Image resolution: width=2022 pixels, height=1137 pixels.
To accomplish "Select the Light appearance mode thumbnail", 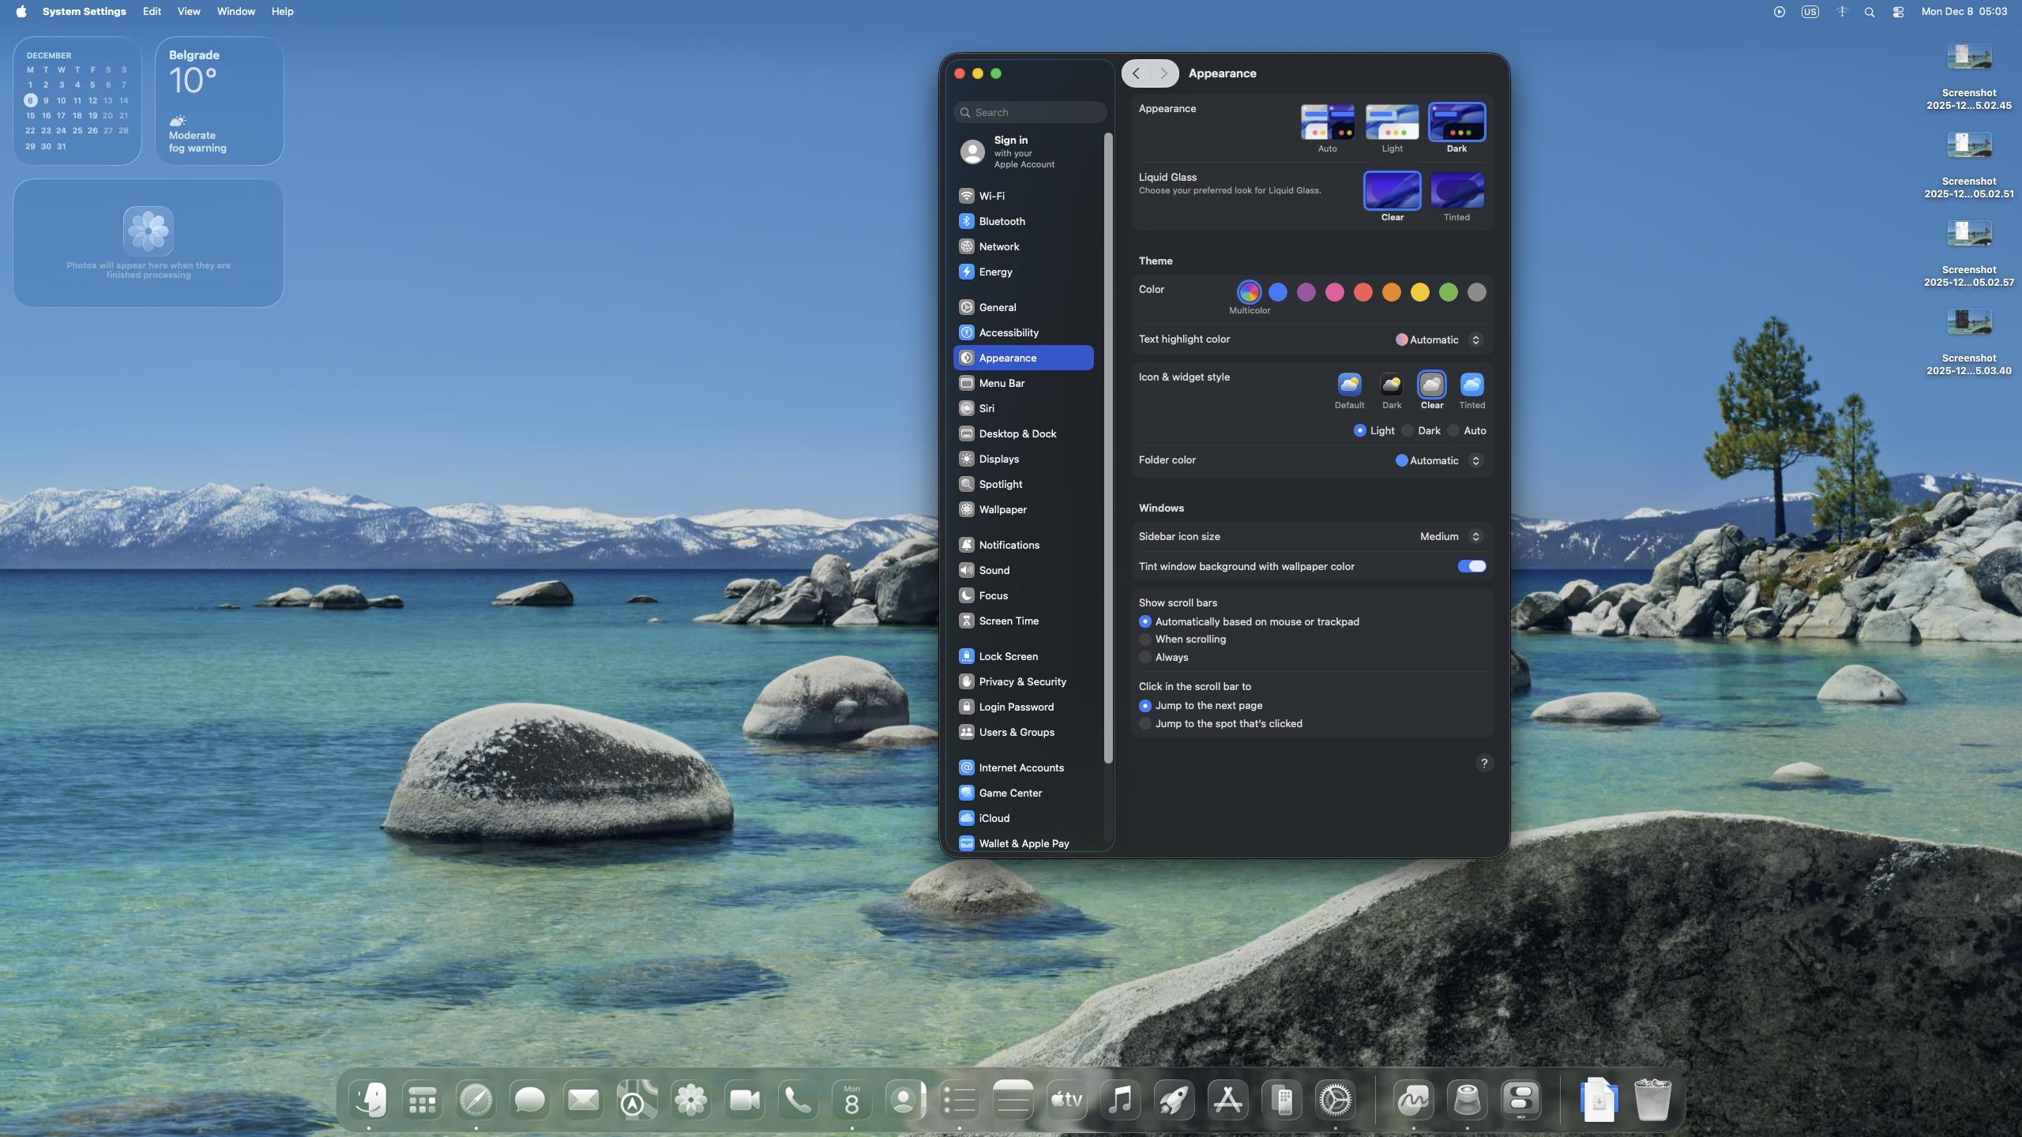I will click(1392, 122).
